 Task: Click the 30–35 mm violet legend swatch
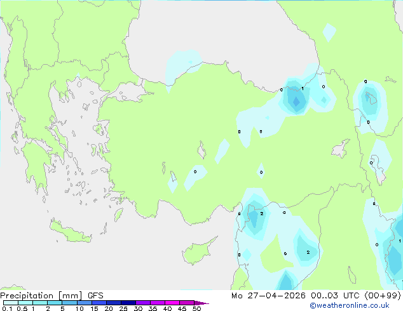coord(143,303)
